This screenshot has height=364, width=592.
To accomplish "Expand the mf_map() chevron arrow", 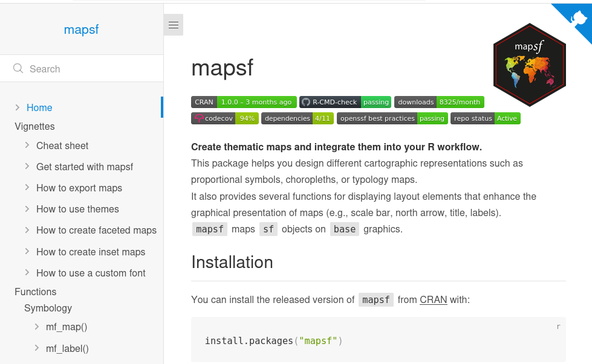I will coord(37,327).
